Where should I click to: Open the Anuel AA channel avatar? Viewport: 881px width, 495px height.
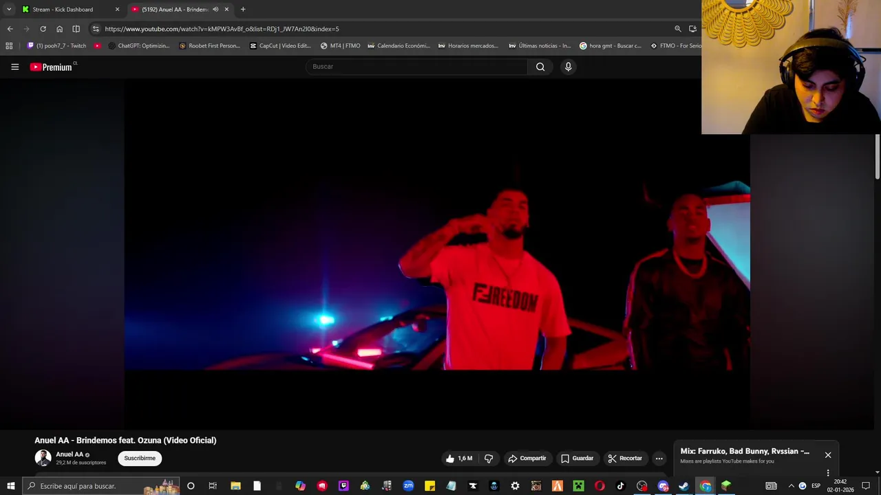pyautogui.click(x=43, y=458)
